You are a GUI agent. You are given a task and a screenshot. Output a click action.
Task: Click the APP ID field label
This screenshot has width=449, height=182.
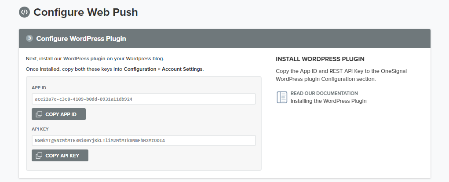click(39, 88)
